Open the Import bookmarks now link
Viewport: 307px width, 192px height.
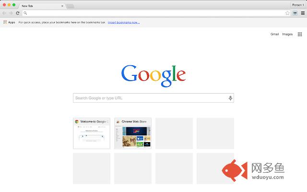tap(124, 23)
